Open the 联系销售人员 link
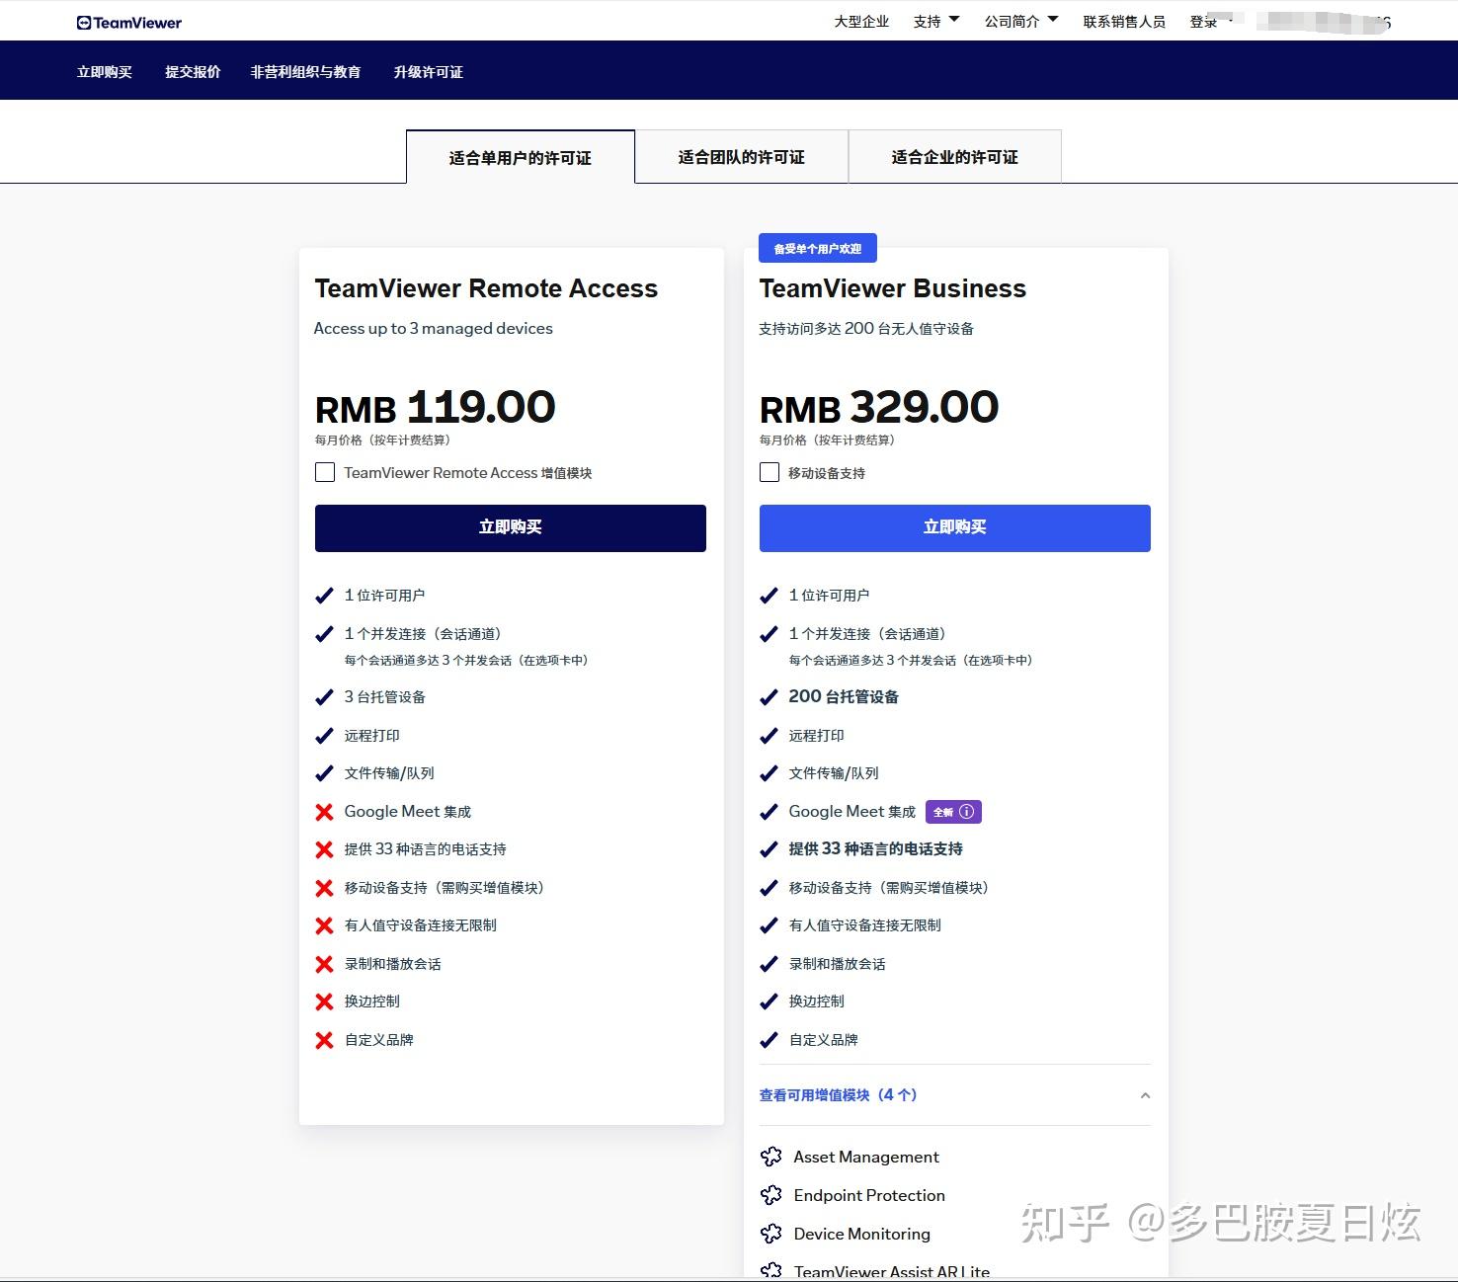Viewport: 1458px width, 1282px height. pos(1123,20)
